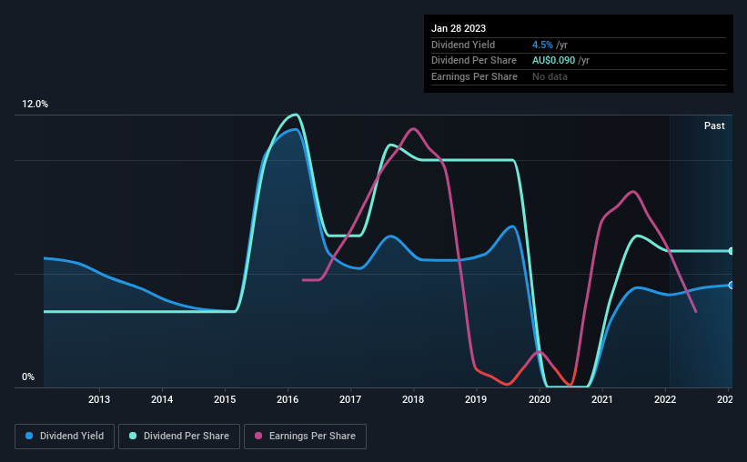This screenshot has height=462, width=747.
Task: Click the Past region label
Action: click(x=714, y=126)
